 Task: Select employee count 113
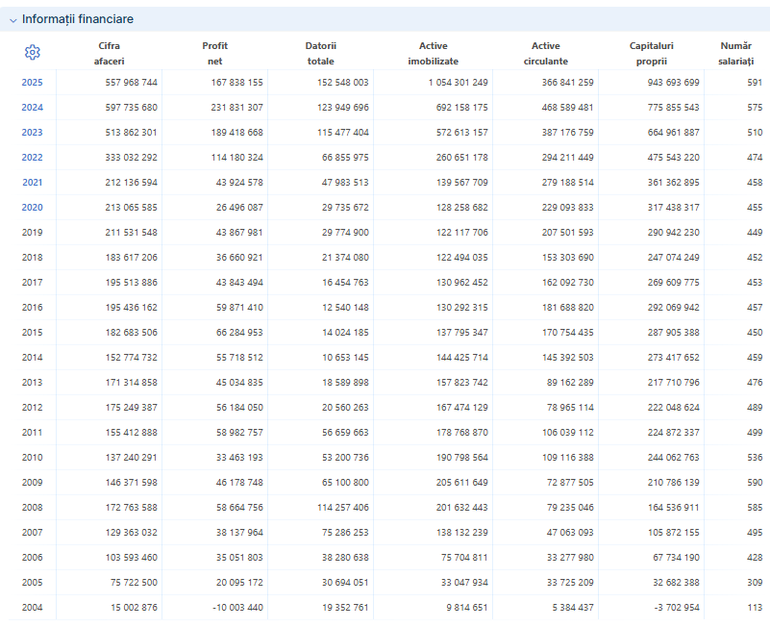pyautogui.click(x=755, y=608)
